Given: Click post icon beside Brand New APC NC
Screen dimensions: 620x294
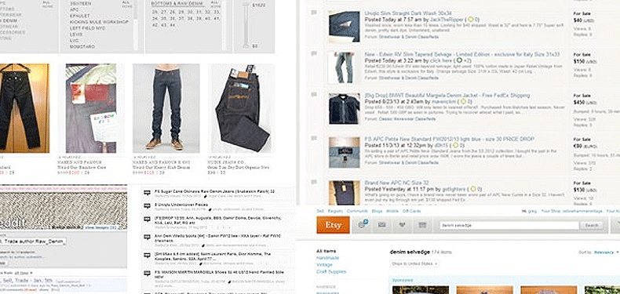Looking at the screenshot, I should pyautogui.click(x=315, y=183).
